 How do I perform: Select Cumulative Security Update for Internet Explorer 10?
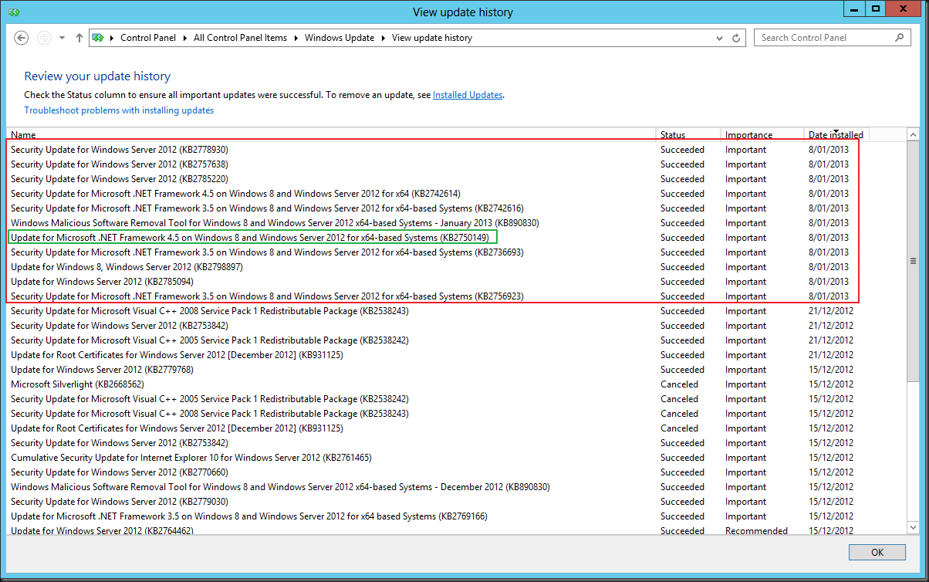(455, 458)
